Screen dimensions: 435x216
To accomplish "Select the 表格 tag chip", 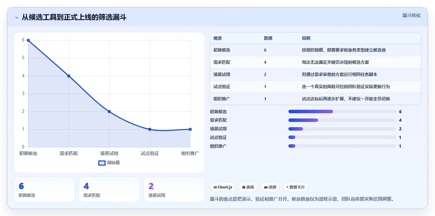I will coord(248,187).
